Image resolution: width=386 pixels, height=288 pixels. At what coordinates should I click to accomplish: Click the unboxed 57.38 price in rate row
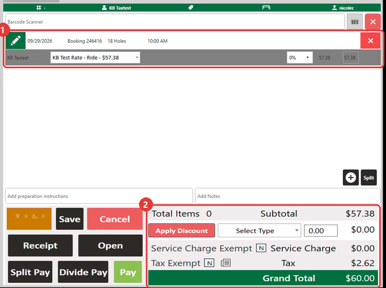324,58
